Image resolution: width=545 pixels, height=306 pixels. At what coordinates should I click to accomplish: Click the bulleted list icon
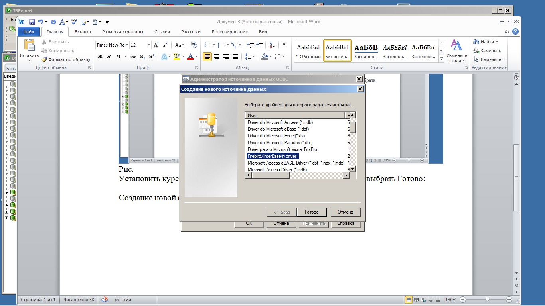(207, 45)
